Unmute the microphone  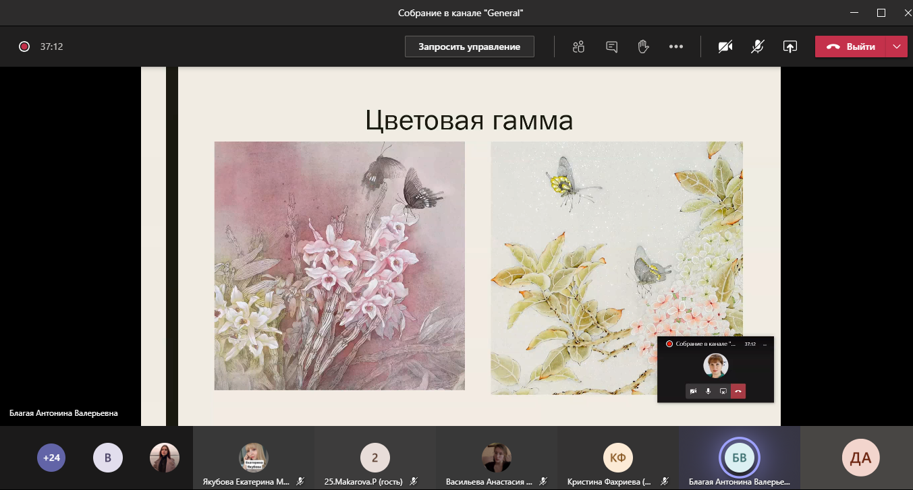758,47
